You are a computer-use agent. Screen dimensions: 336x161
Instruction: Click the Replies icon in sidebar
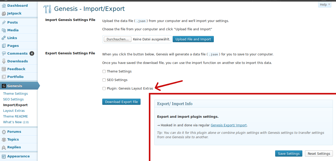pyautogui.click(x=4, y=147)
